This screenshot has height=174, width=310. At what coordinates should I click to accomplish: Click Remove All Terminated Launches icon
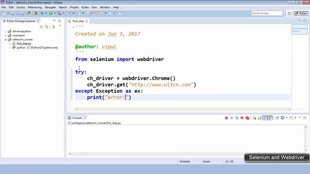pos(237,118)
